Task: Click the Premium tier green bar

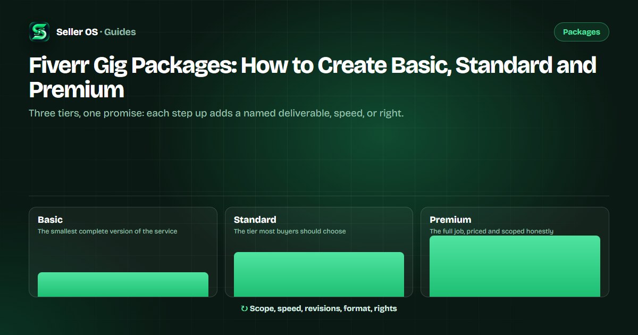Action: (x=515, y=266)
